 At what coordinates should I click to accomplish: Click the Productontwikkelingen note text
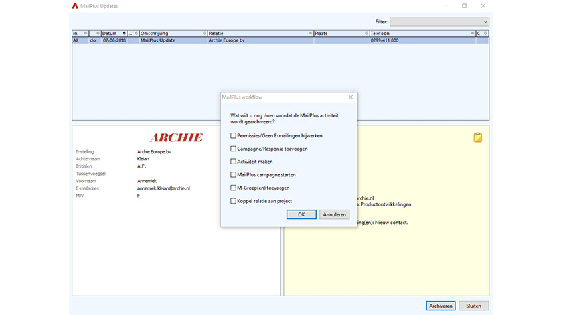click(x=386, y=204)
